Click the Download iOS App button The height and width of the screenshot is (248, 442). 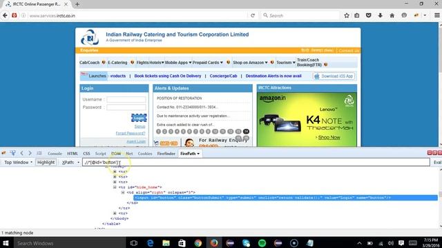(334, 76)
